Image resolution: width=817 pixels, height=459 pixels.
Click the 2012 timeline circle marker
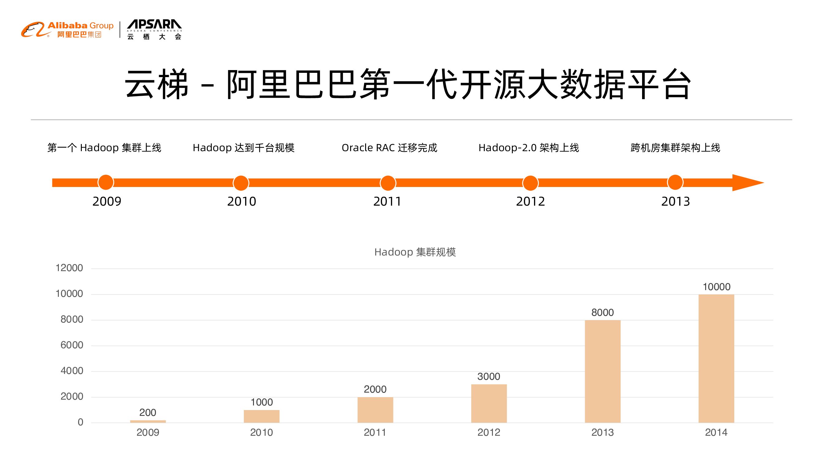tap(530, 183)
